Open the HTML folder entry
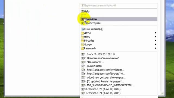Screen dimensions: 174x98 pyautogui.click(x=119, y=37)
